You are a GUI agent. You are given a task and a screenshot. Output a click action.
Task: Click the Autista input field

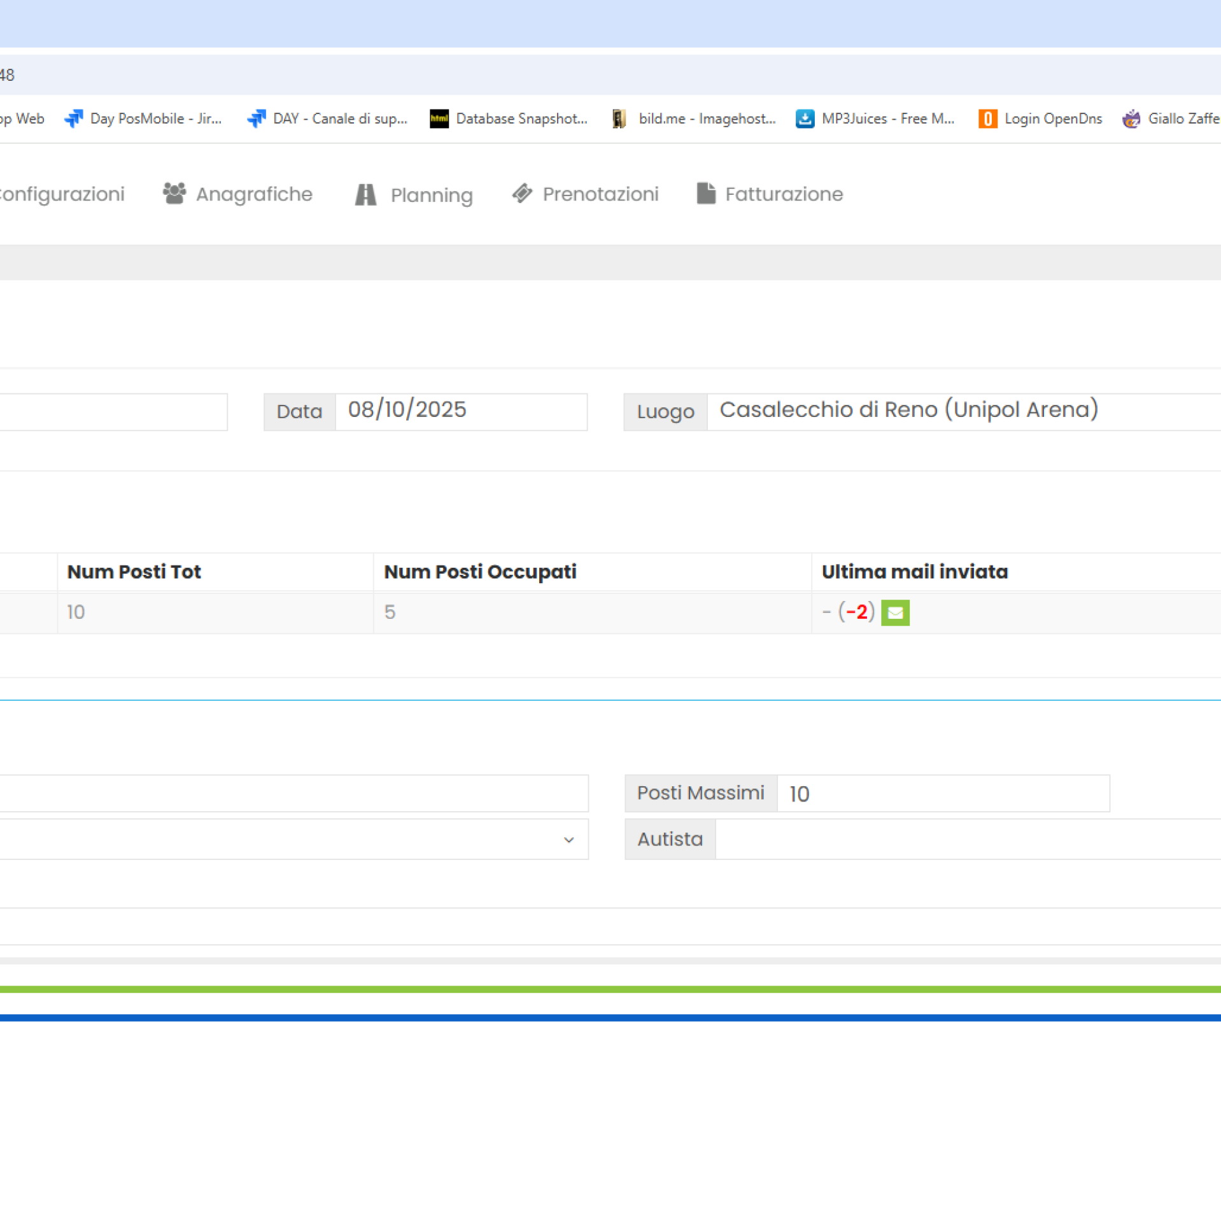click(x=968, y=840)
